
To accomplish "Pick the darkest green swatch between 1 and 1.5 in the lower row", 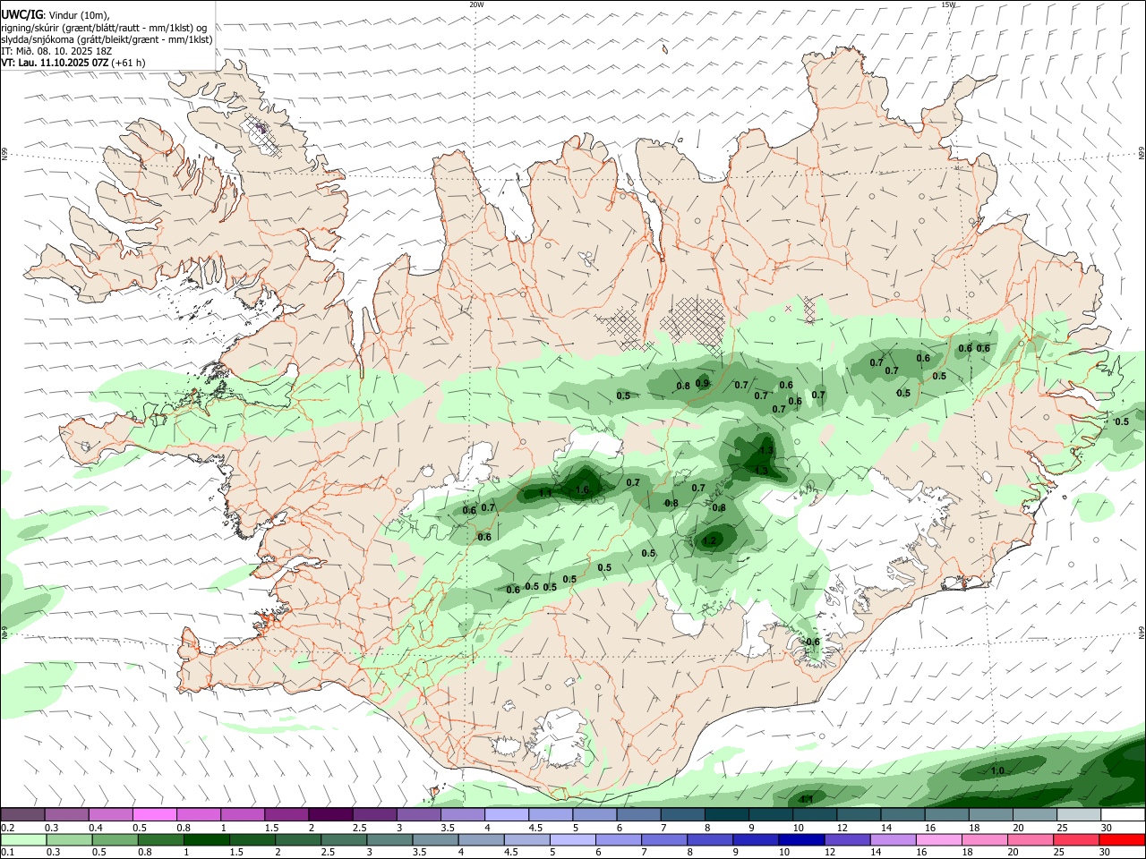I will coord(207,840).
